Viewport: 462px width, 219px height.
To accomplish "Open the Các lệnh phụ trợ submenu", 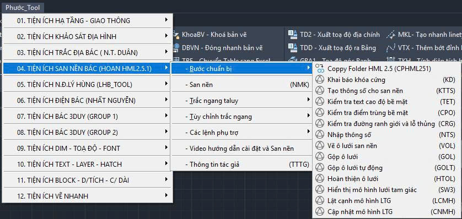I will click(241, 132).
